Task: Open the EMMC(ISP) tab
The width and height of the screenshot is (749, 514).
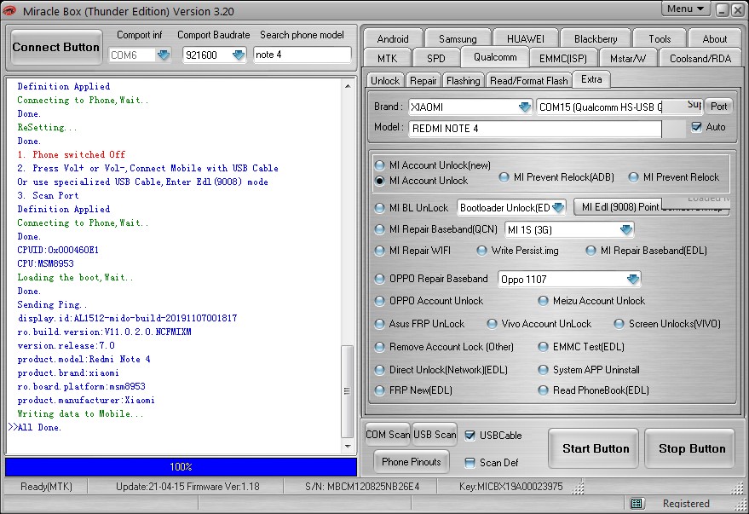Action: pos(562,58)
